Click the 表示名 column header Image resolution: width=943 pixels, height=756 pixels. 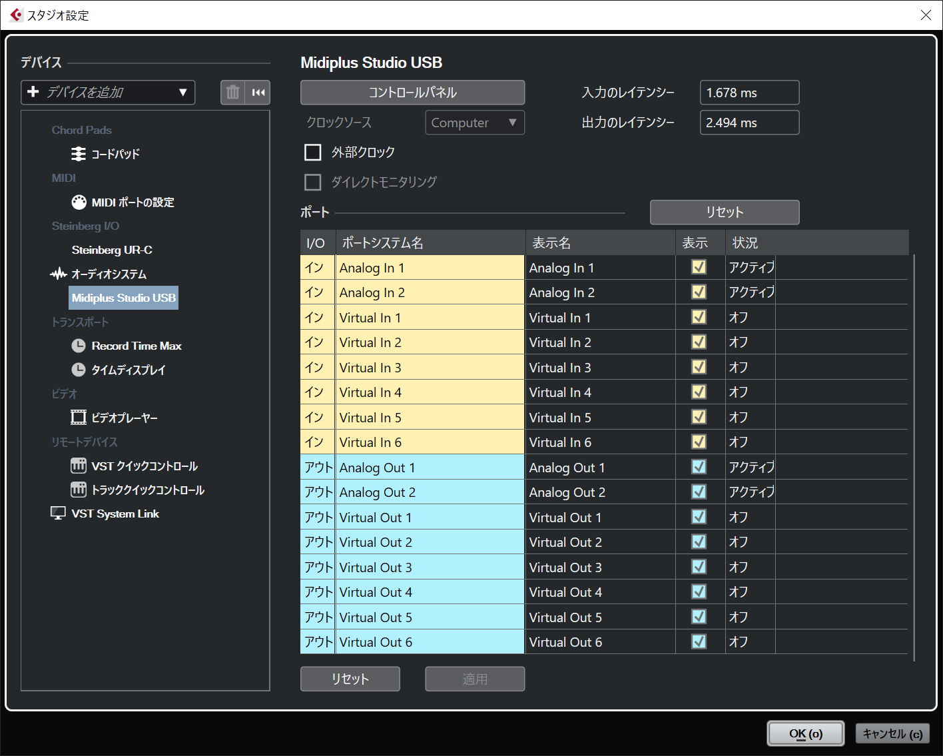[601, 242]
